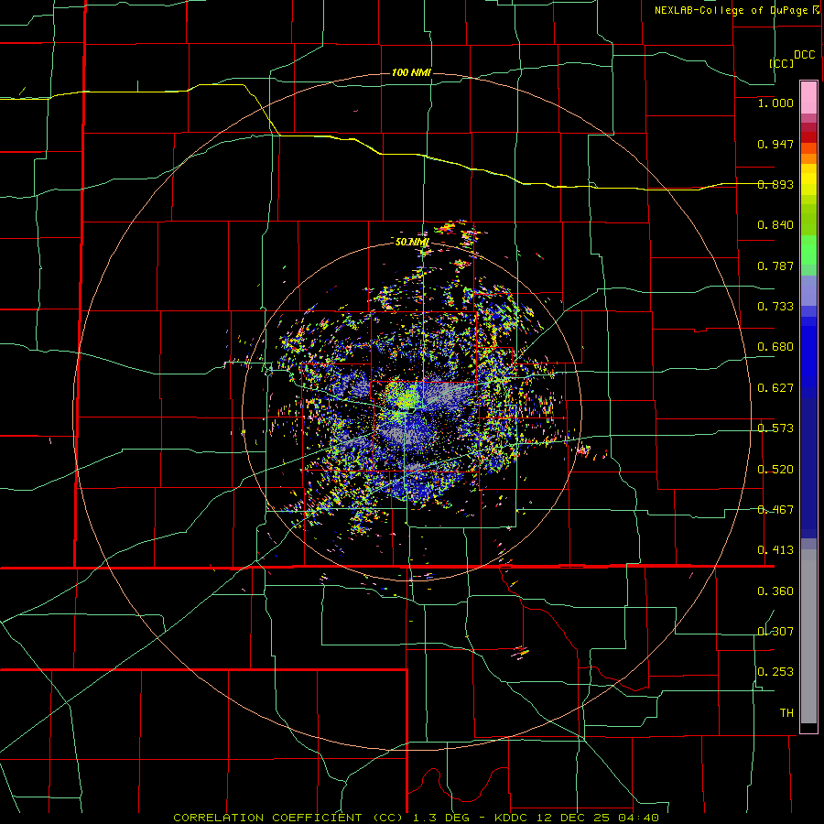The width and height of the screenshot is (824, 824).
Task: Click the 0.520 color scale value
Action: click(x=775, y=470)
